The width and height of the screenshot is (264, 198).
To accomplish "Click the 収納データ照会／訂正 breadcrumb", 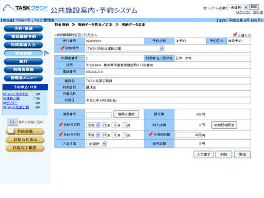I will coord(95,25).
